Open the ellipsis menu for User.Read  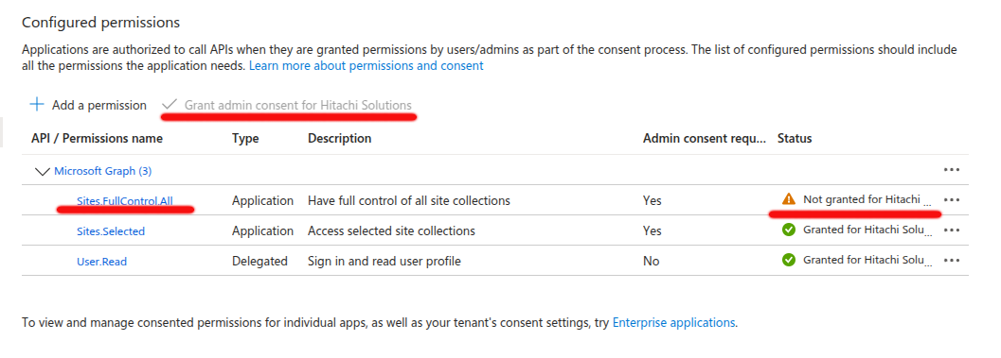(951, 261)
